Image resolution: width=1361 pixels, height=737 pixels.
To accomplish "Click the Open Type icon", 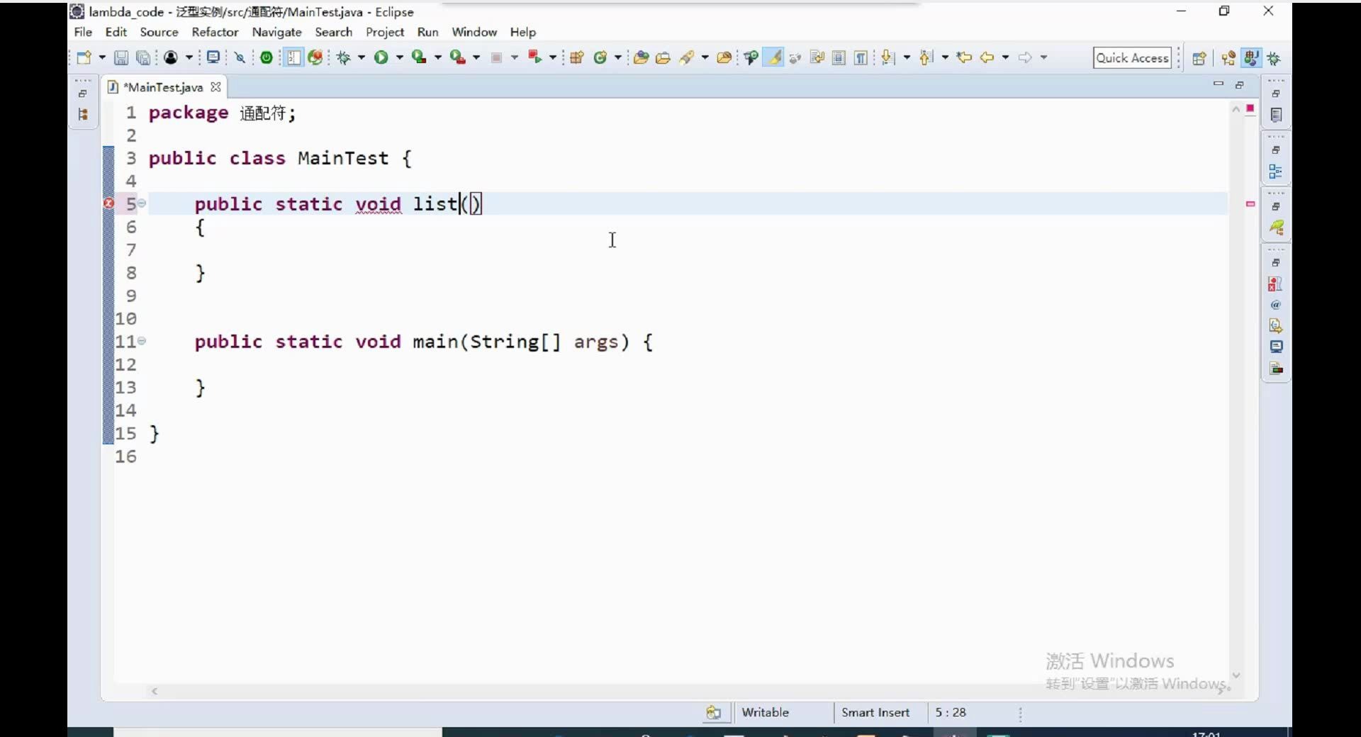I will point(641,57).
